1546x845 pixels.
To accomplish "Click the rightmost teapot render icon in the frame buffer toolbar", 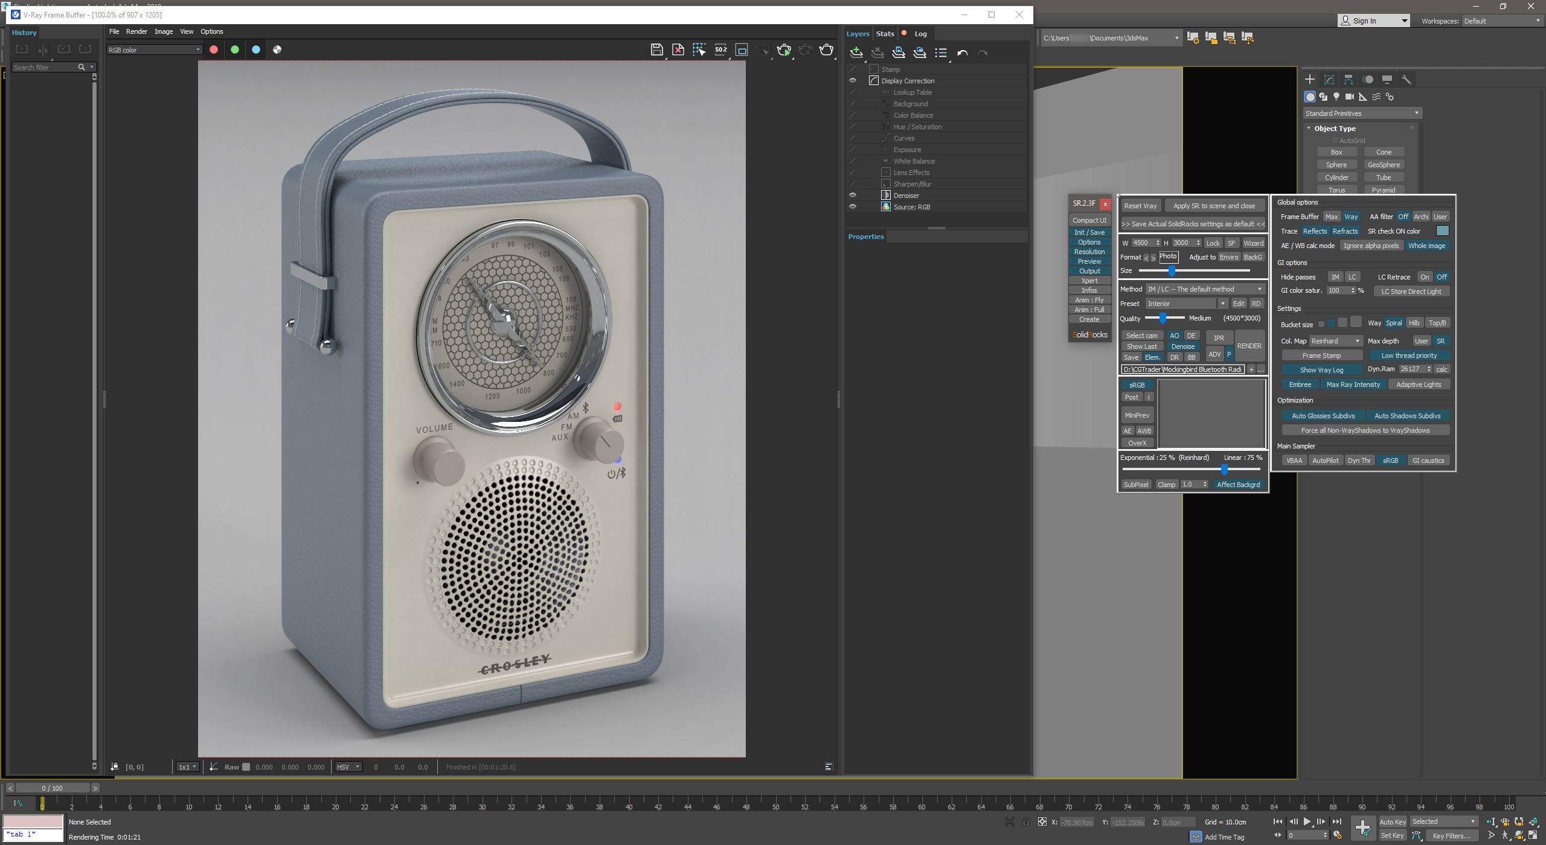I will [826, 50].
